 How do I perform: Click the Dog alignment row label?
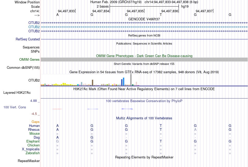[37, 138]
